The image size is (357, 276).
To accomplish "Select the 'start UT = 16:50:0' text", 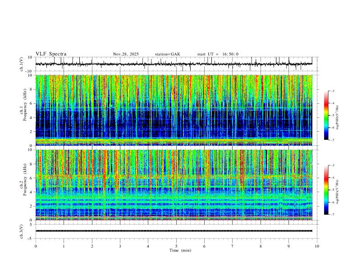I will [x=218, y=54].
